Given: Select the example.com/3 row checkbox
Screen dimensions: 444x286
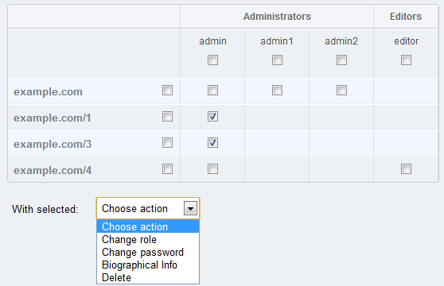Looking at the screenshot, I should click(x=167, y=143).
